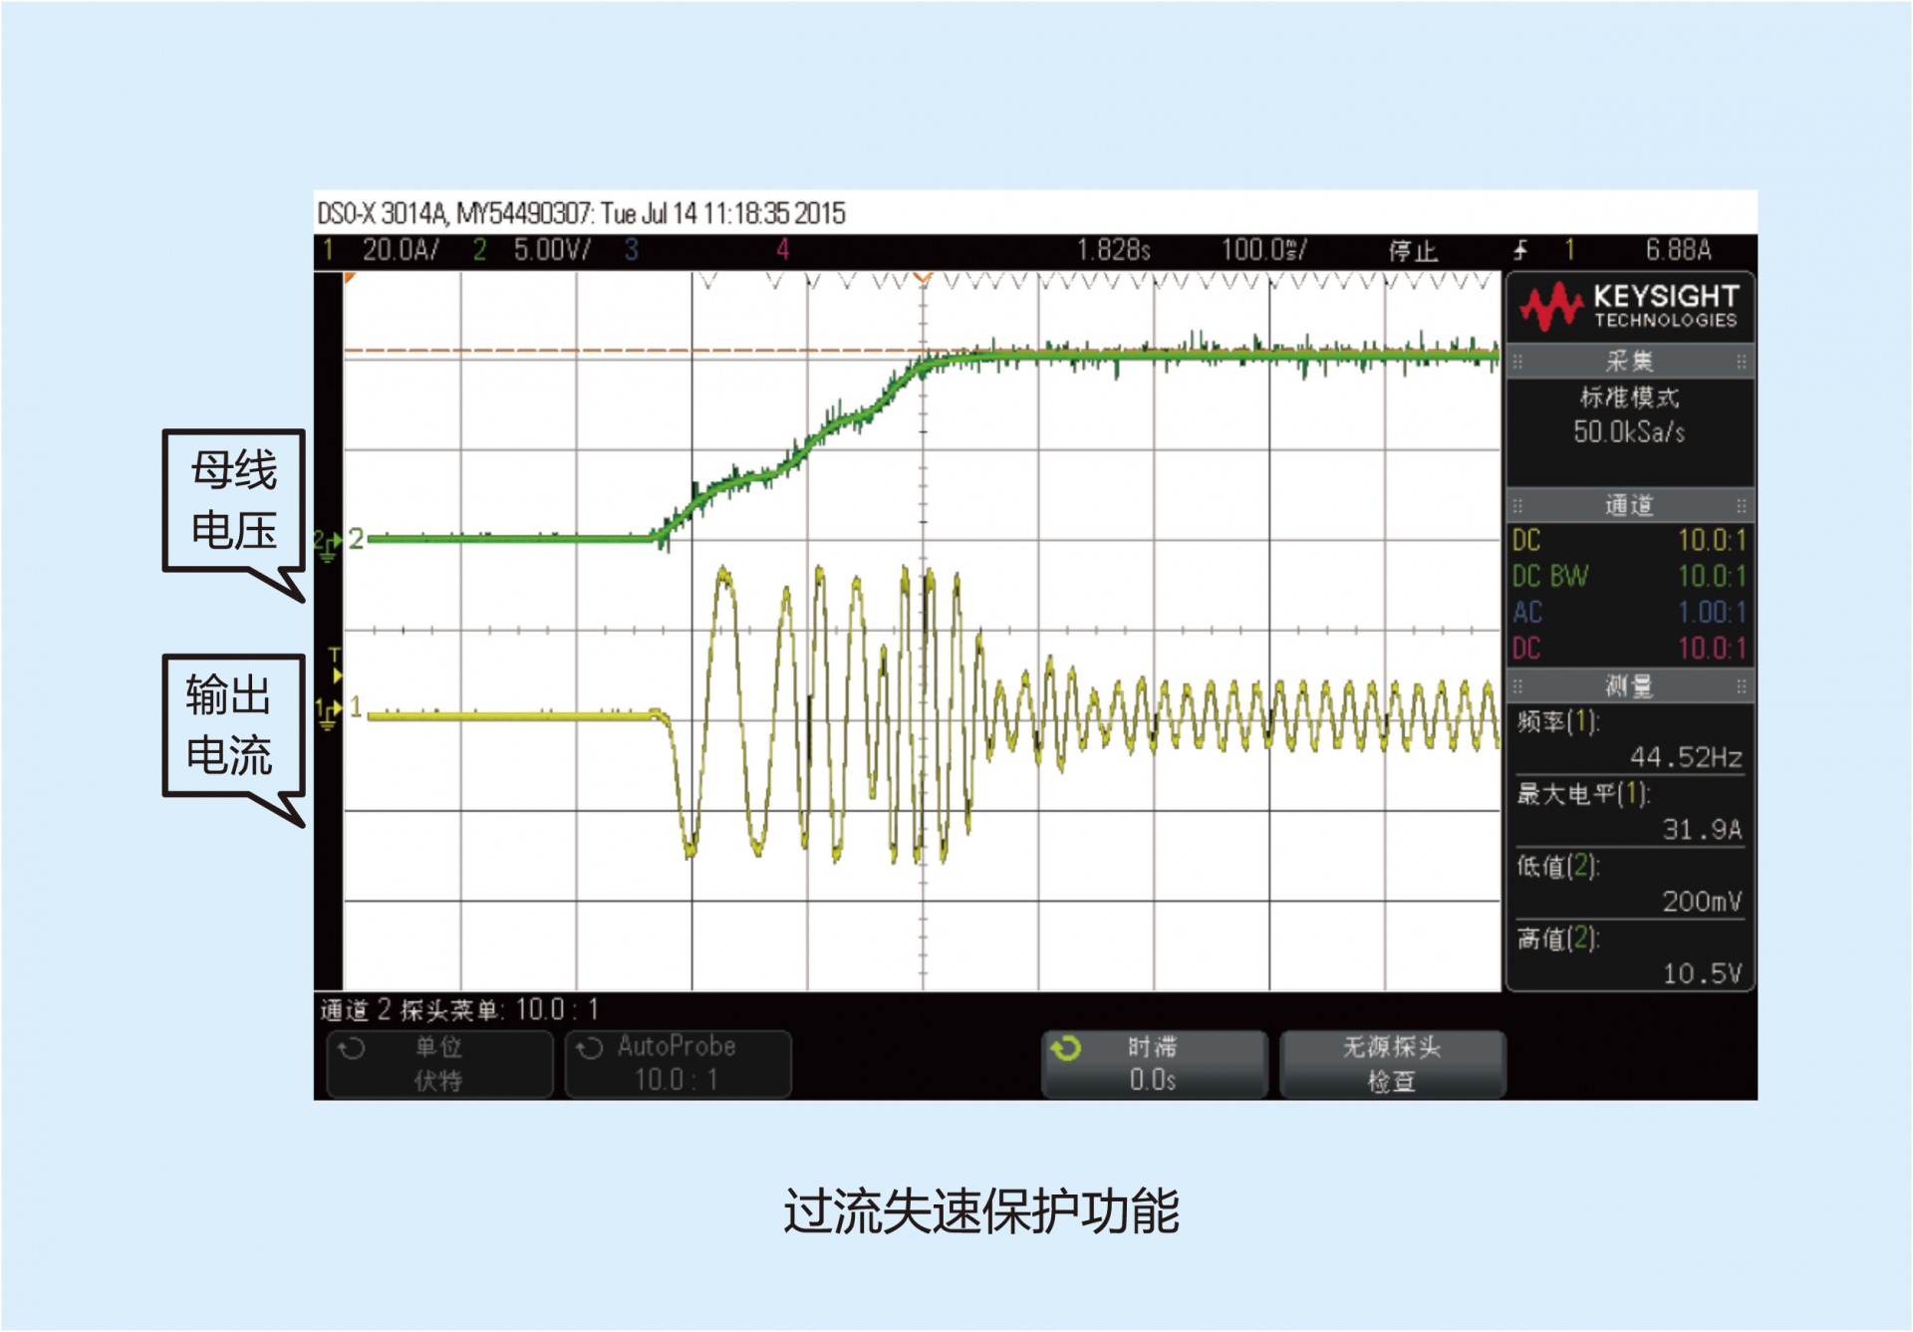Click the rotate icon on 单位 softkey
This screenshot has height=1332, width=1913.
[x=352, y=1048]
